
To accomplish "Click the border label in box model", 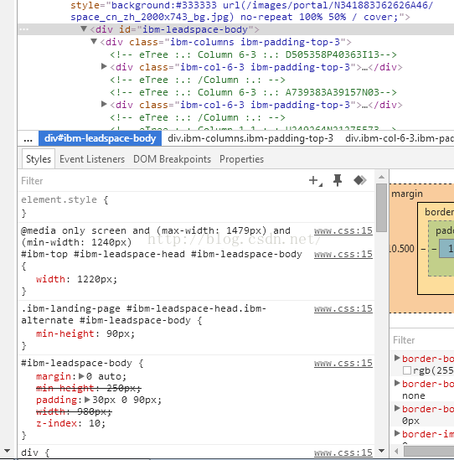I will point(439,212).
